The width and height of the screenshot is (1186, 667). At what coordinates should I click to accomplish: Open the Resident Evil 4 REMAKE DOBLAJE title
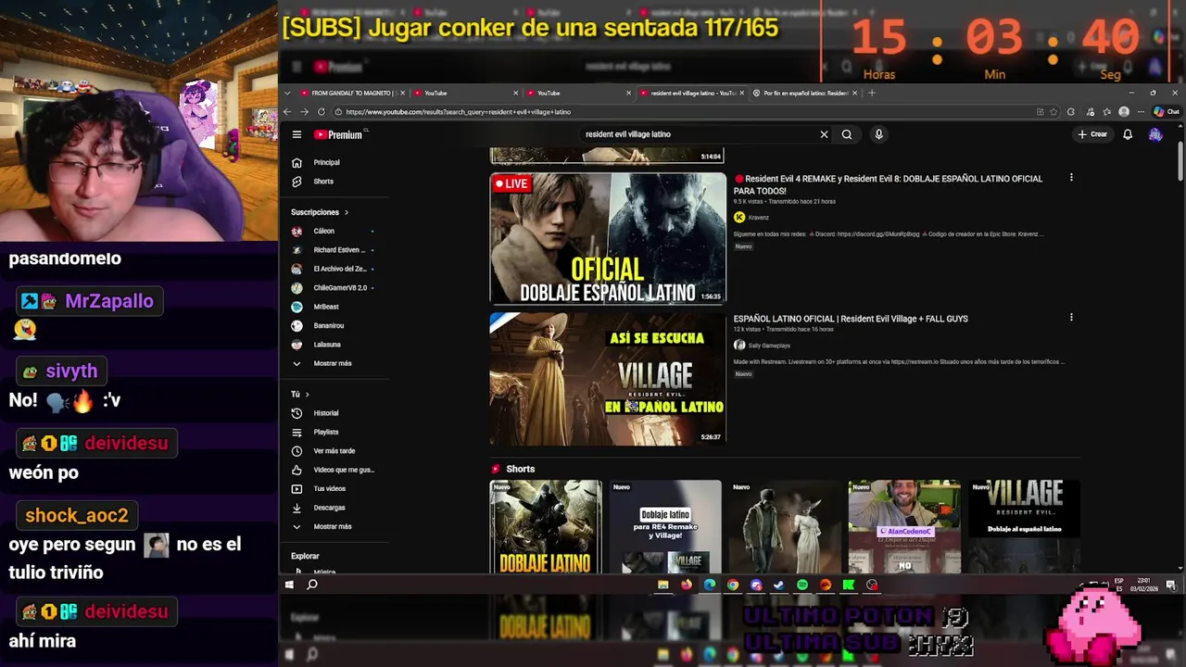[889, 184]
